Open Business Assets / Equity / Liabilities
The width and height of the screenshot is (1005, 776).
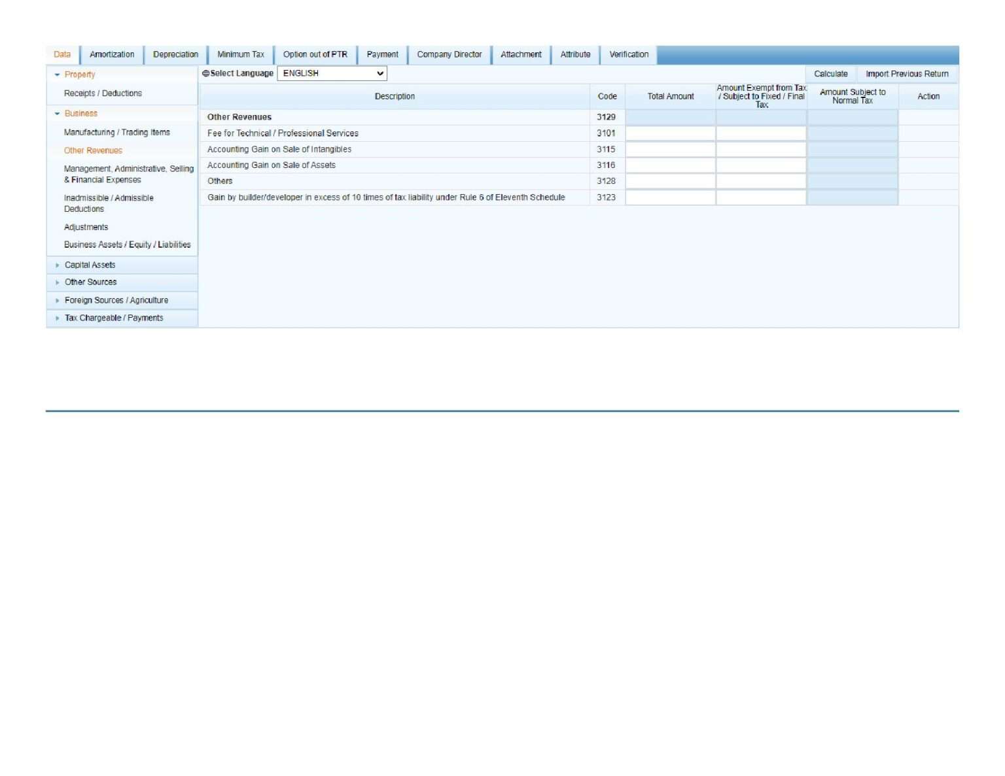(x=128, y=245)
